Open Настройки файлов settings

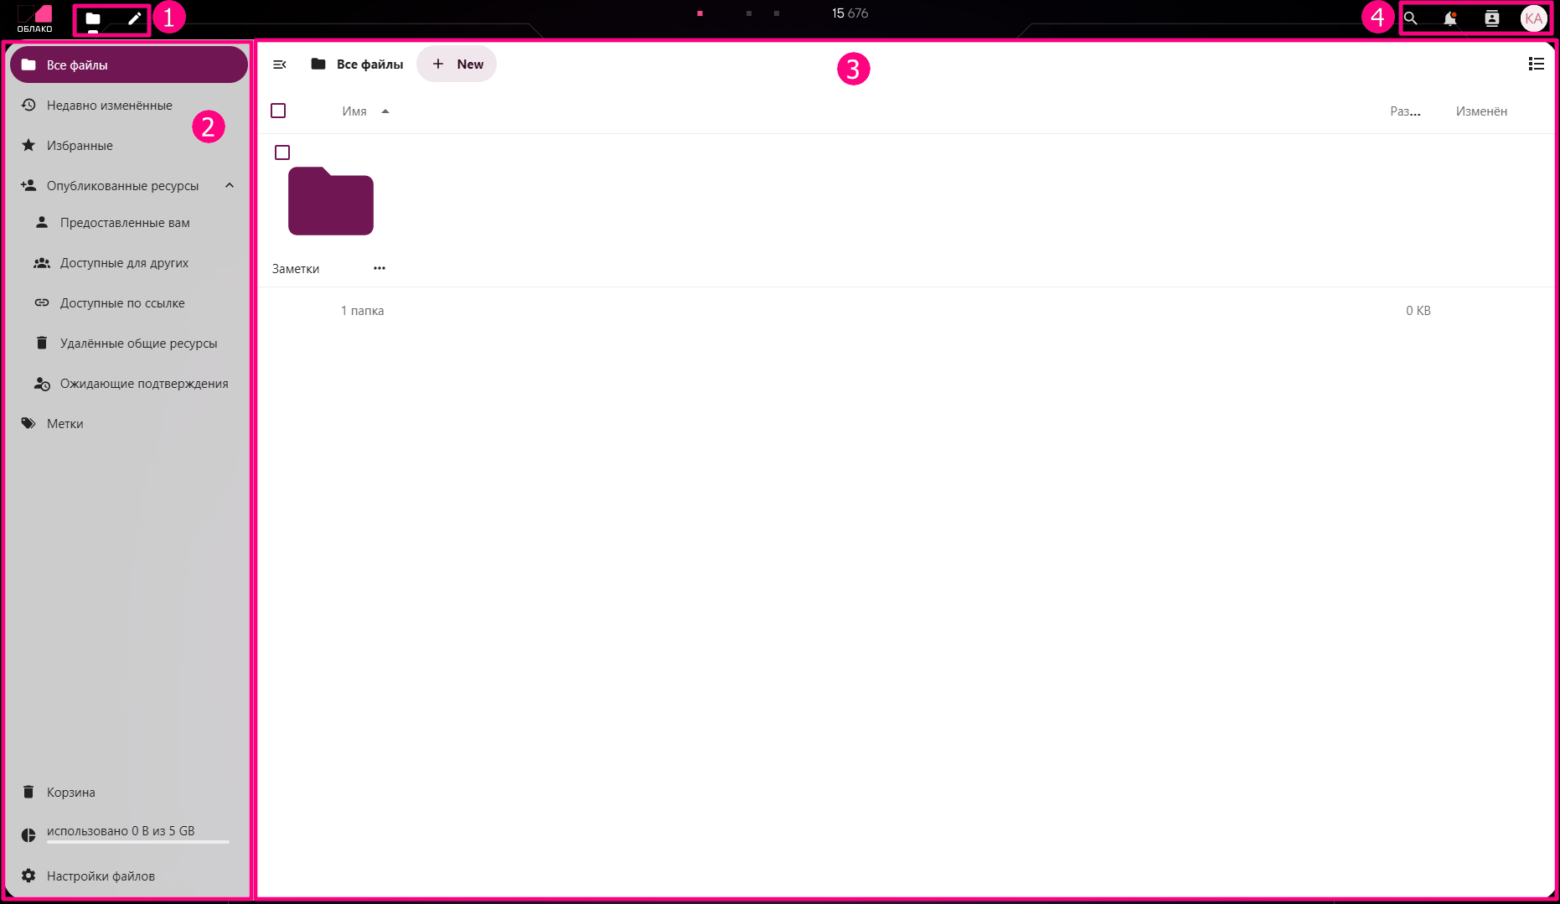[x=129, y=876]
